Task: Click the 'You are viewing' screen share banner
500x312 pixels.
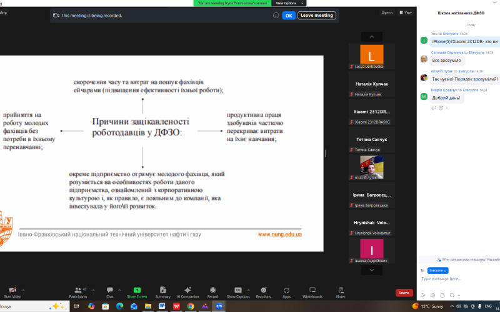Action: [x=232, y=3]
